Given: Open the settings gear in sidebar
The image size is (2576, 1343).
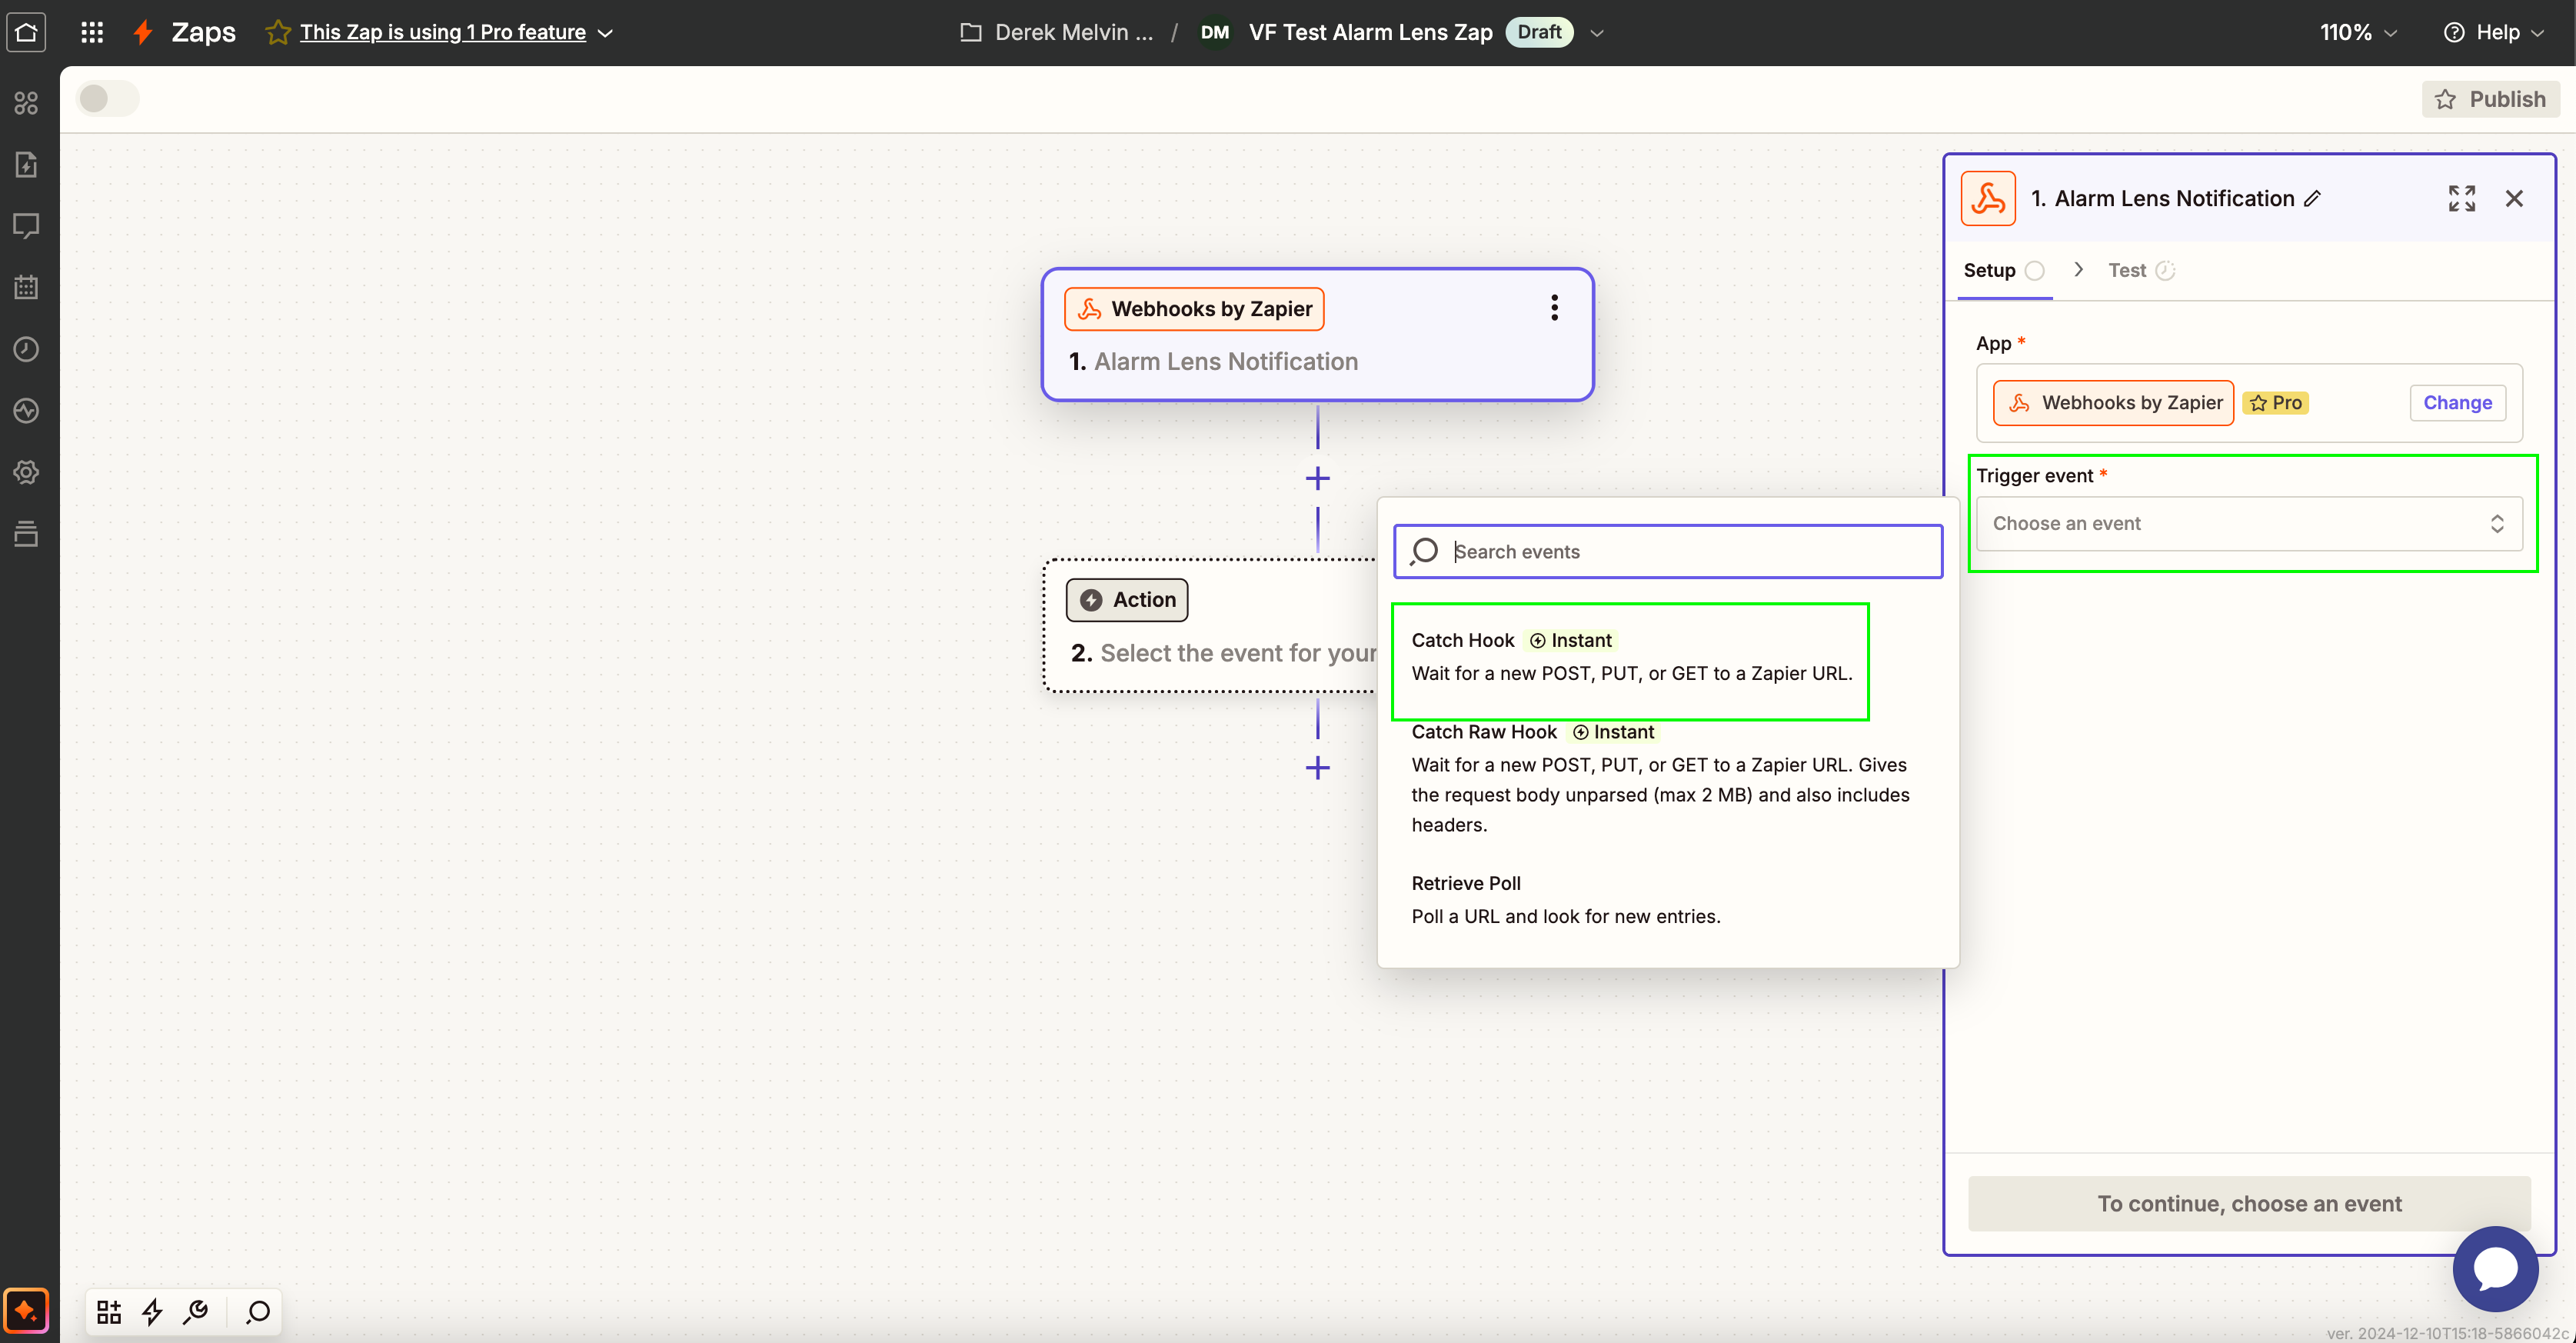Looking at the screenshot, I should point(27,472).
